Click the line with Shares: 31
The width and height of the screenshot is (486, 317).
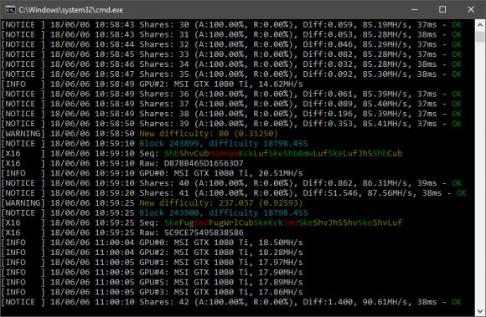point(231,34)
